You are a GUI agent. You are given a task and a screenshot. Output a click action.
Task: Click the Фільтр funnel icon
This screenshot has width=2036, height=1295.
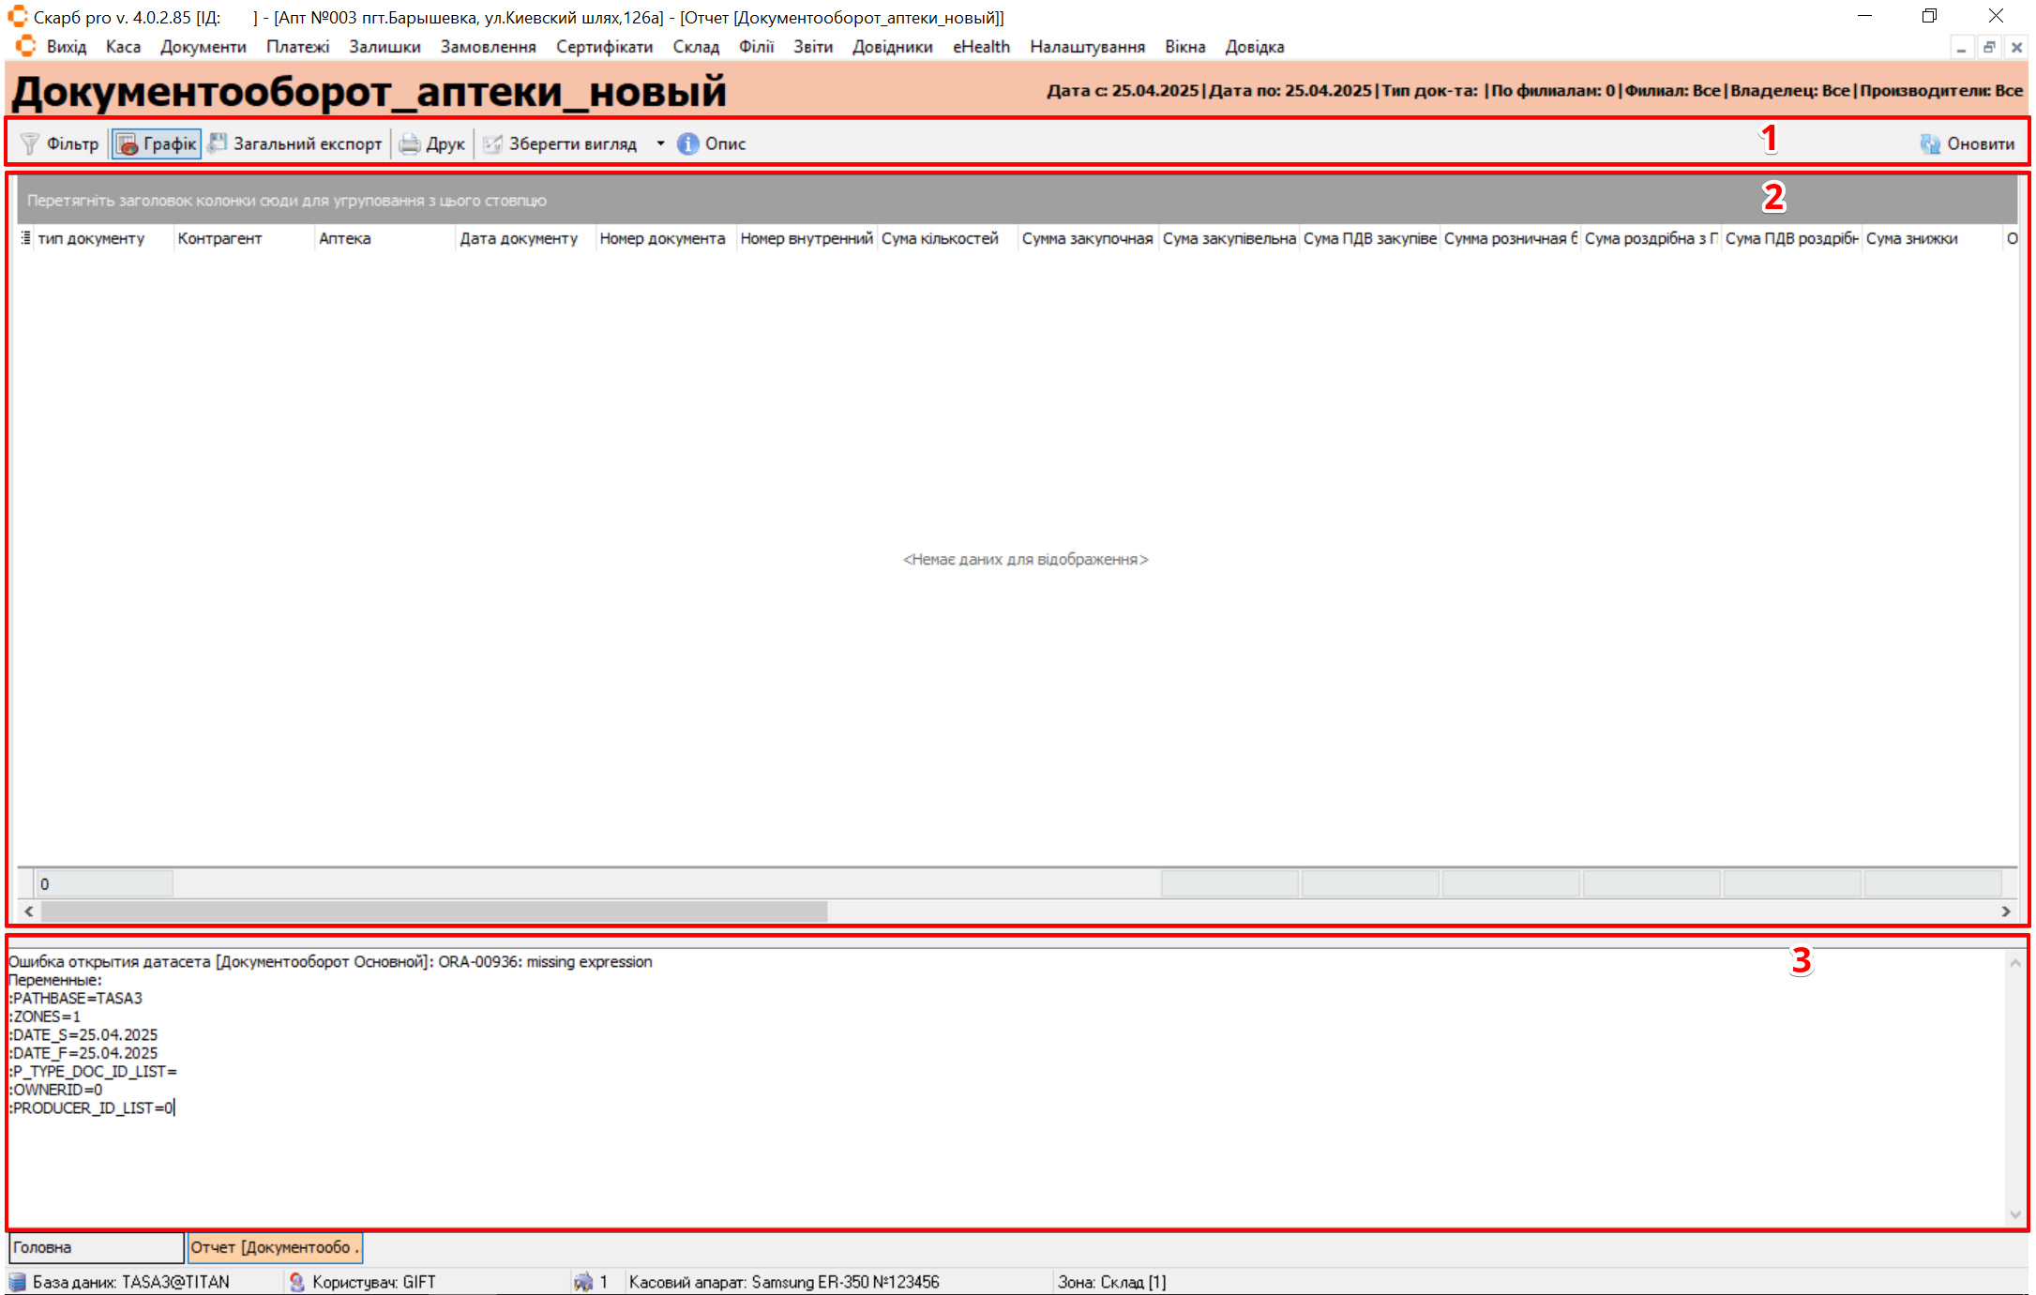pyautogui.click(x=30, y=143)
